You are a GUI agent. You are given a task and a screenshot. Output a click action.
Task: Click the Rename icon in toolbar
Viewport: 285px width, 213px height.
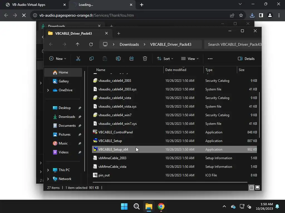(118, 59)
